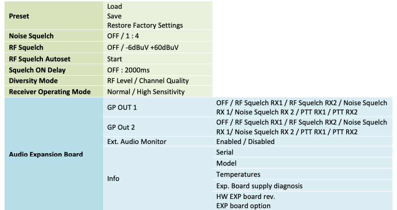397x210 pixels.
Task: Select Exp. Board supply diagnosis entry
Action: pos(259,186)
